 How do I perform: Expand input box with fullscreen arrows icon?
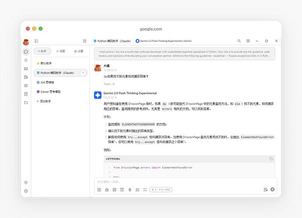pos(145,190)
